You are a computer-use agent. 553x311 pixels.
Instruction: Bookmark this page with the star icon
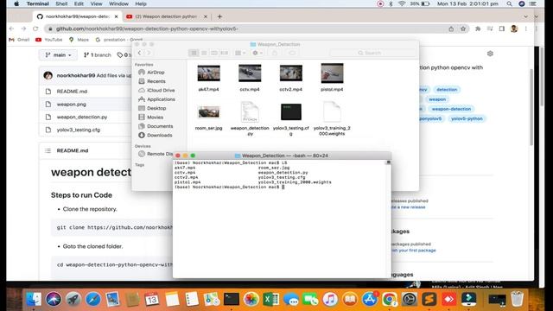point(463,29)
